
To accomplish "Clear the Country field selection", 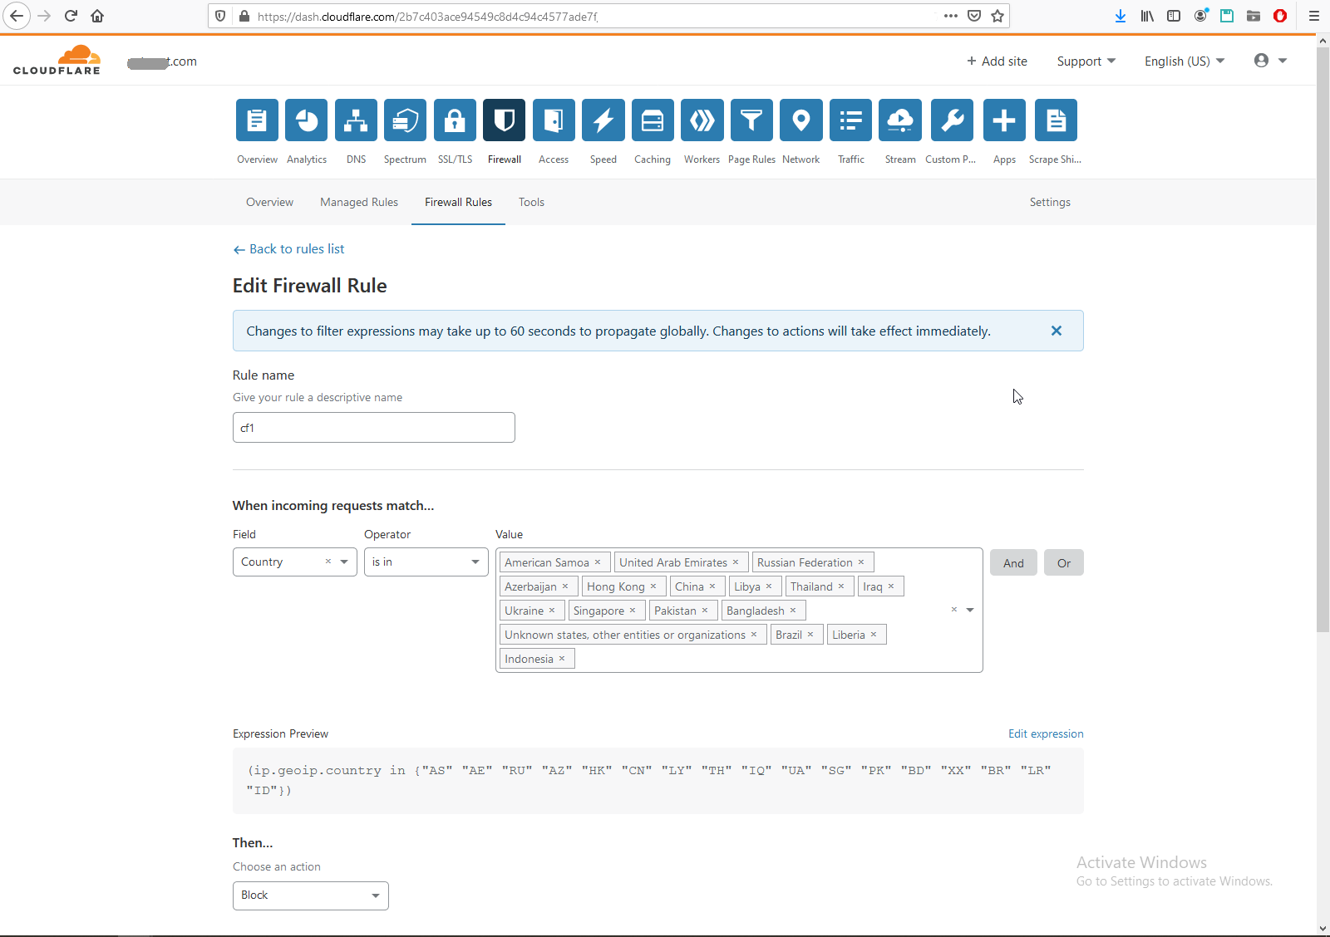I will (328, 562).
